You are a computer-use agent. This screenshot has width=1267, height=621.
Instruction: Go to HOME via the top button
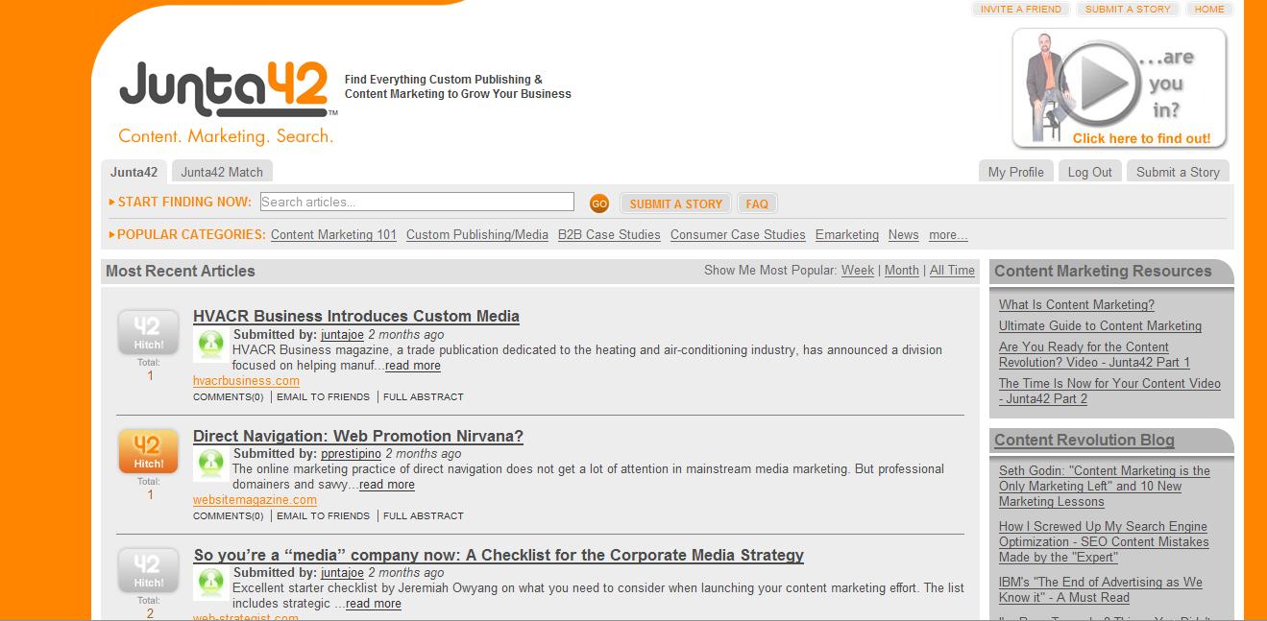pos(1209,9)
